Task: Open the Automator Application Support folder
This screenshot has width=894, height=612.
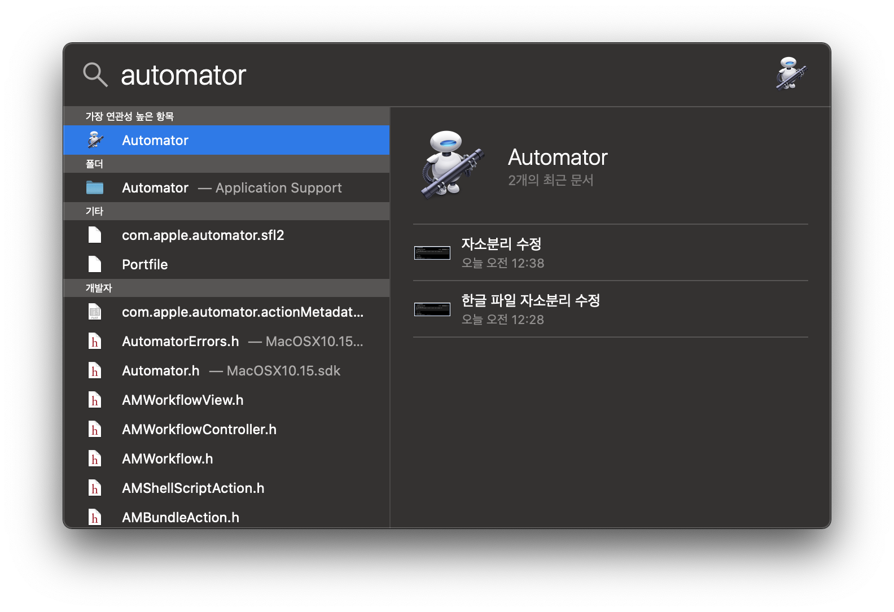Action: [x=226, y=187]
